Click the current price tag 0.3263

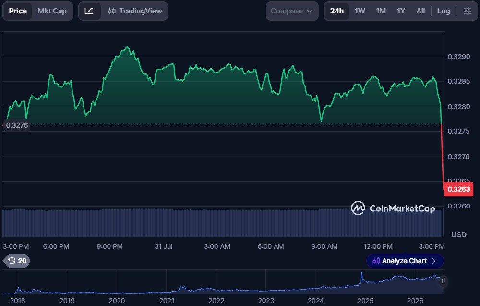458,189
